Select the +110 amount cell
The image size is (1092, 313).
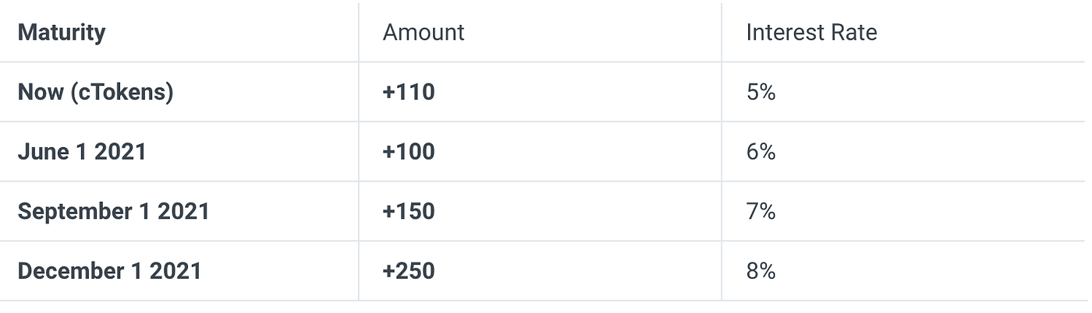tap(409, 93)
